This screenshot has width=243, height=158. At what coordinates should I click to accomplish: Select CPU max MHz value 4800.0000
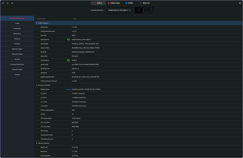pos(75,127)
